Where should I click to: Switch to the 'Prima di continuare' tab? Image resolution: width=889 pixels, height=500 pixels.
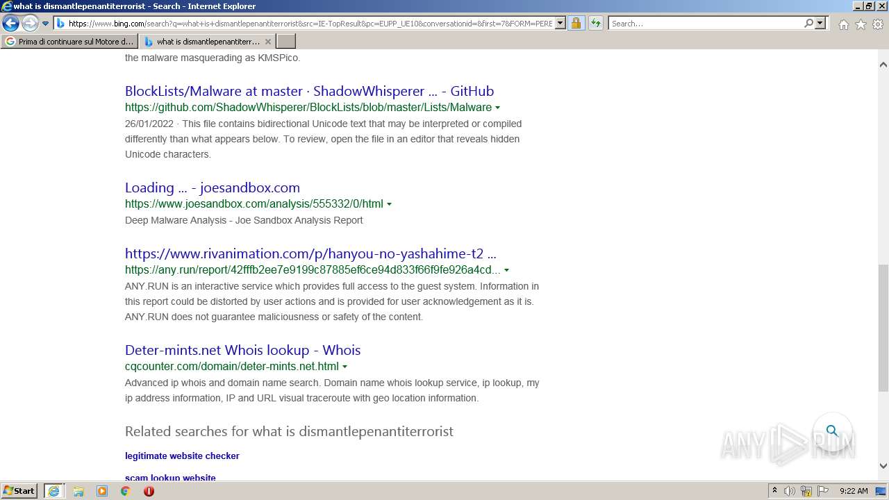(70, 42)
